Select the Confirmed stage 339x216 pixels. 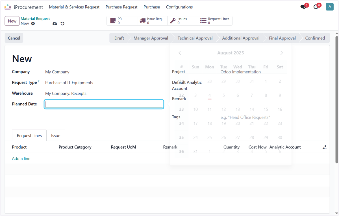coord(315,38)
